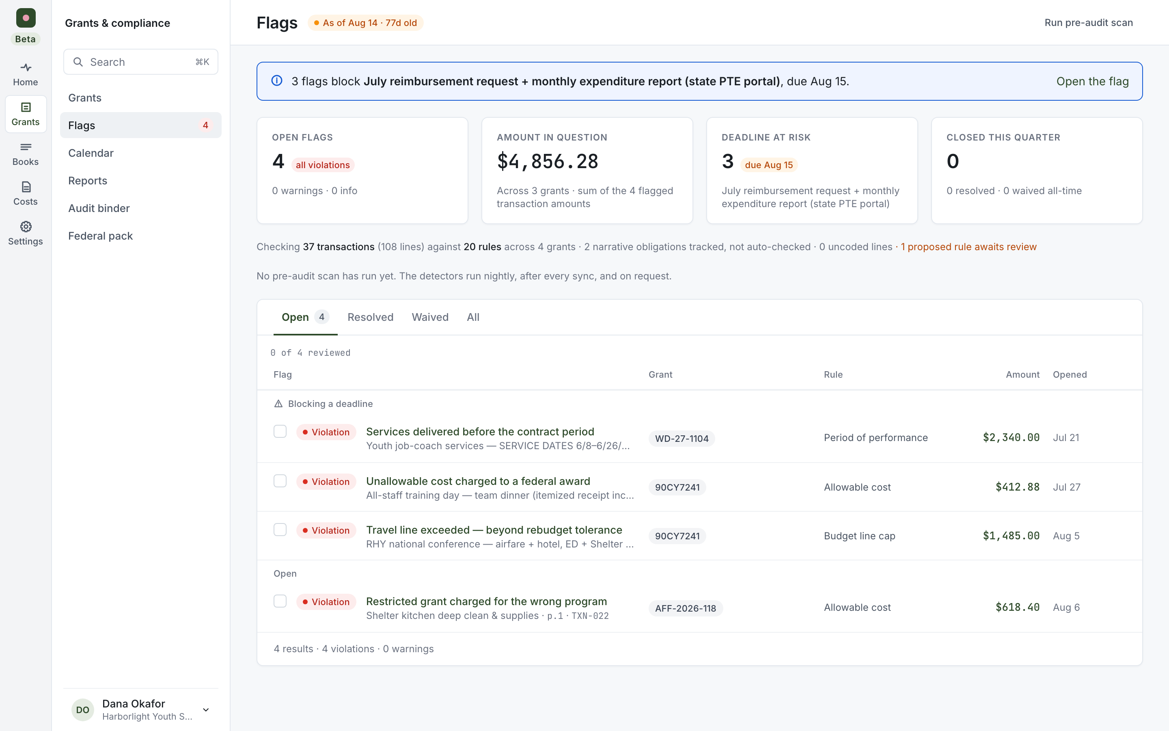Click the info icon in the banner
The height and width of the screenshot is (731, 1169).
277,81
